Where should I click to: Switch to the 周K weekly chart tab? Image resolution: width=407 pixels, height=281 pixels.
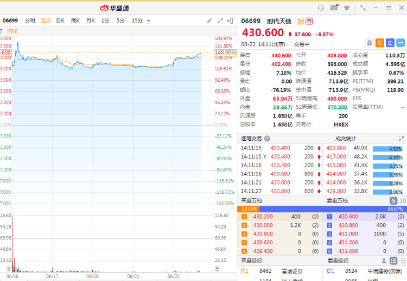click(x=75, y=21)
